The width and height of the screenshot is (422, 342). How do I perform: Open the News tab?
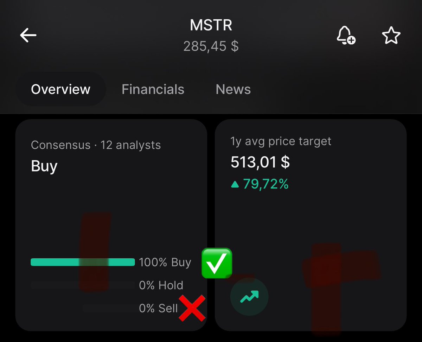233,89
